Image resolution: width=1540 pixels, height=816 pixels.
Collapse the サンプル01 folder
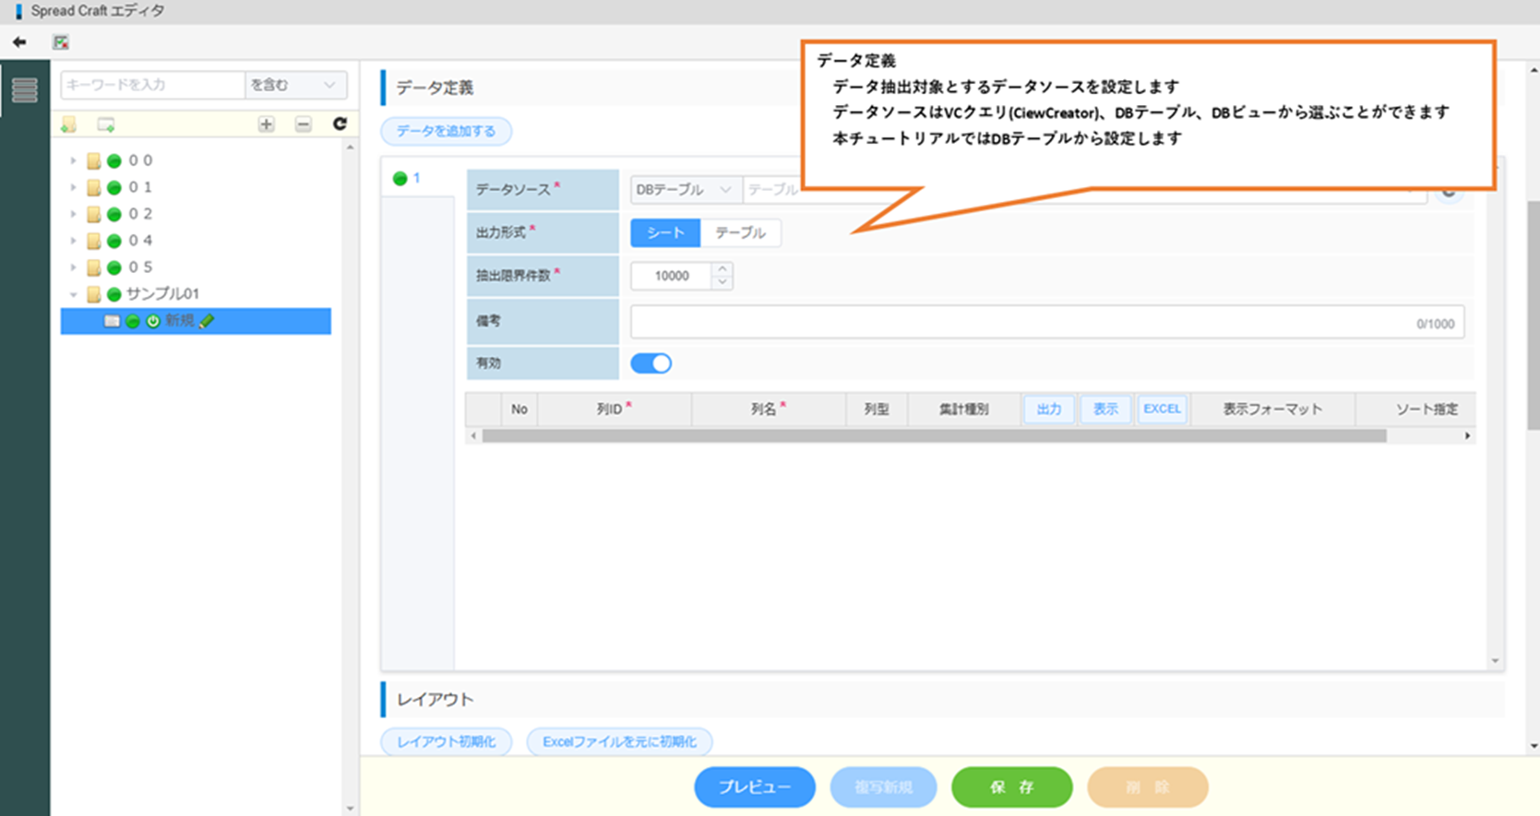(74, 295)
